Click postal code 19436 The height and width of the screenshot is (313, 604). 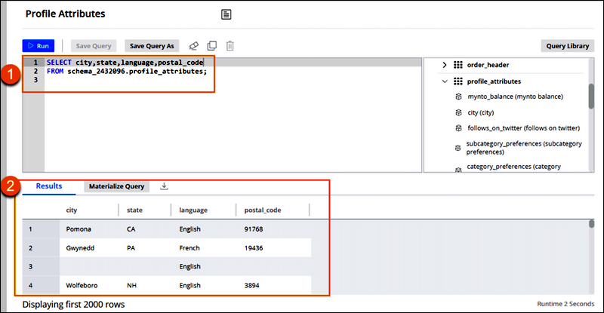[x=254, y=248]
